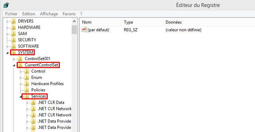Open the Affichage menu
This screenshot has width=255, height=132.
pyautogui.click(x=49, y=14)
